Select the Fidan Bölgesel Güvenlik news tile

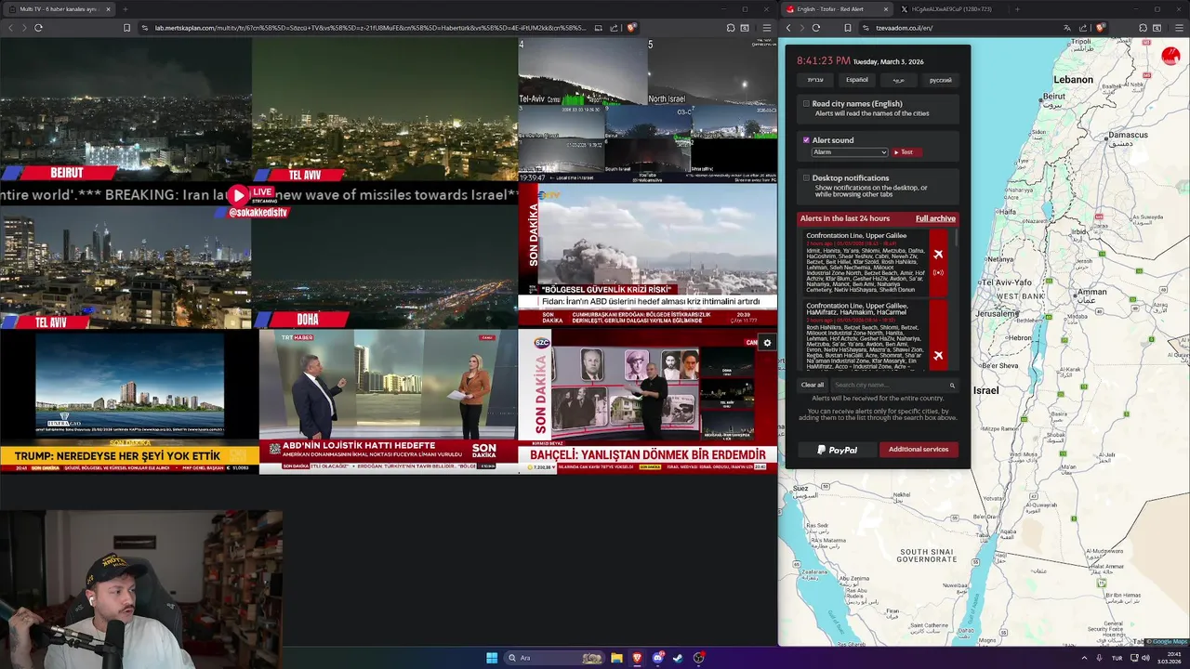(x=647, y=255)
